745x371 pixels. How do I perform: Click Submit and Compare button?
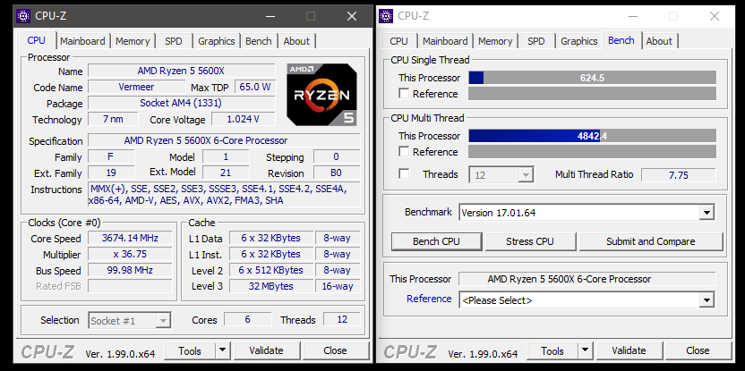(650, 241)
